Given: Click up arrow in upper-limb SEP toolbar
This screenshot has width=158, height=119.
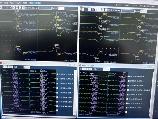Looking at the screenshot, I should (x=14, y=8).
